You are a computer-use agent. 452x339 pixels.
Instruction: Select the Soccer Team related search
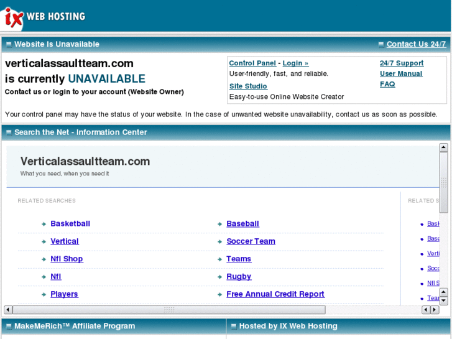[x=251, y=241]
